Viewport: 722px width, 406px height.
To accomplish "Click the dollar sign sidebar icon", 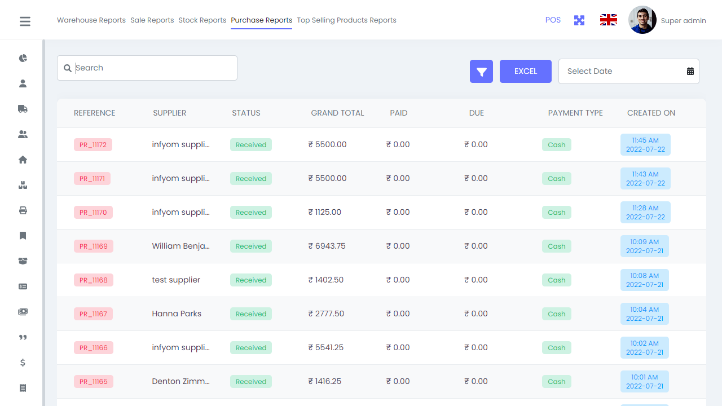I will pyautogui.click(x=23, y=363).
